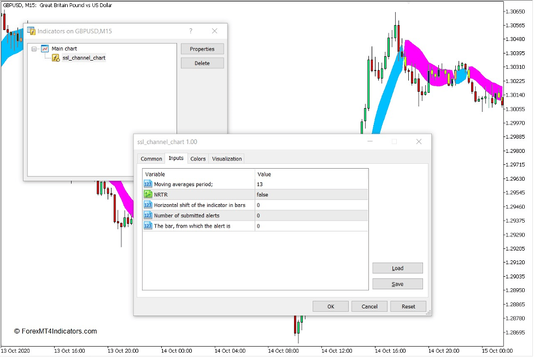
Task: Open the Properties for the selected indicator
Action: pos(202,49)
